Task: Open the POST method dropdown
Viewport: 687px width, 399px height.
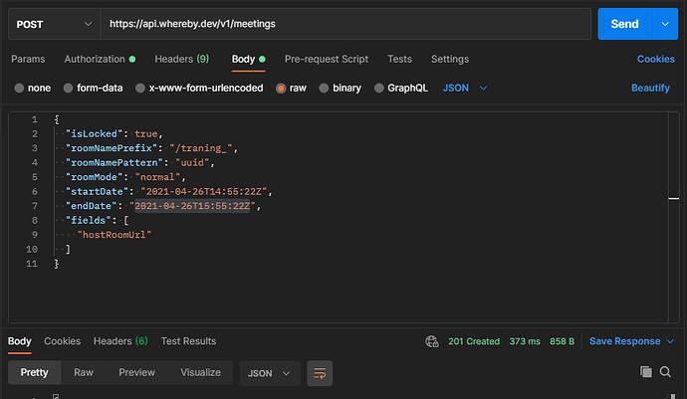Action: click(51, 23)
